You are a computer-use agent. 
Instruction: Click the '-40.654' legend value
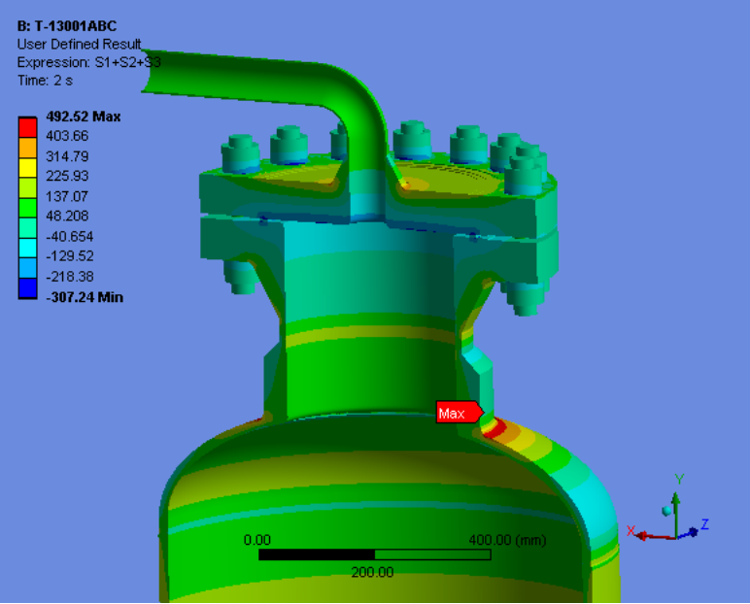click(x=70, y=236)
